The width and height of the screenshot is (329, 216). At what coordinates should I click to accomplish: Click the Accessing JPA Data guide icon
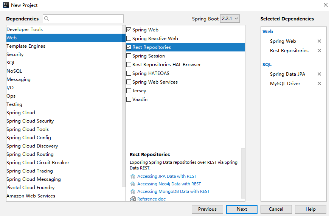[133, 176]
